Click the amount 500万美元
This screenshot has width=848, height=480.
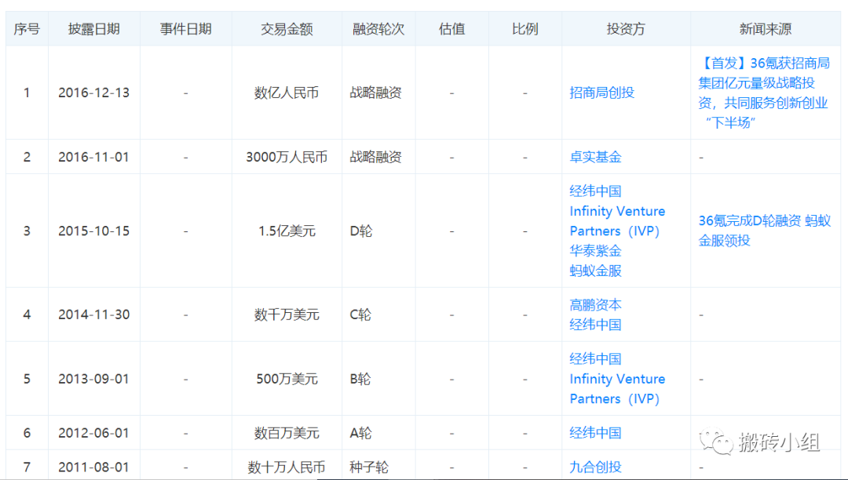[287, 379]
